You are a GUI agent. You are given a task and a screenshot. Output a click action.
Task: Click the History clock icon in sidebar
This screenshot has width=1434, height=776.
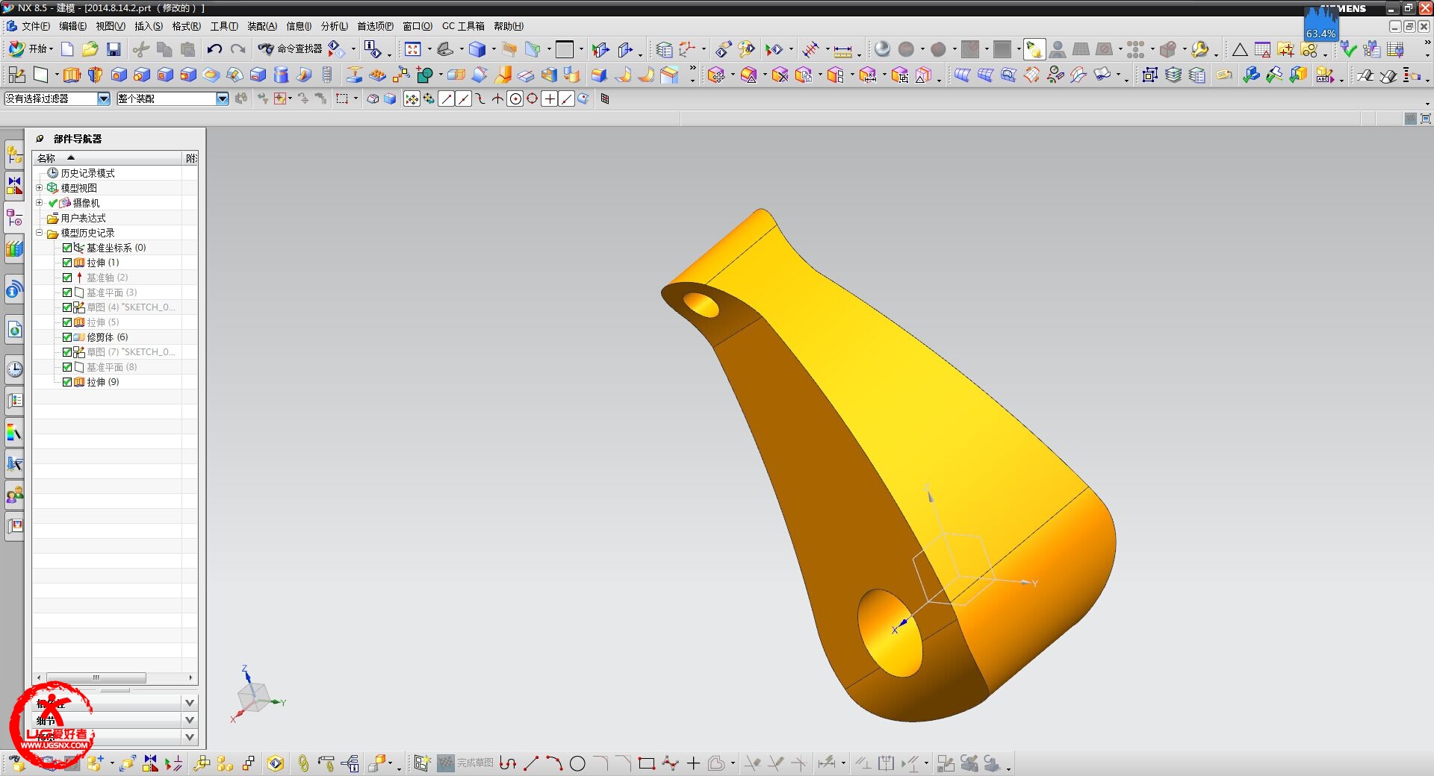coord(14,369)
